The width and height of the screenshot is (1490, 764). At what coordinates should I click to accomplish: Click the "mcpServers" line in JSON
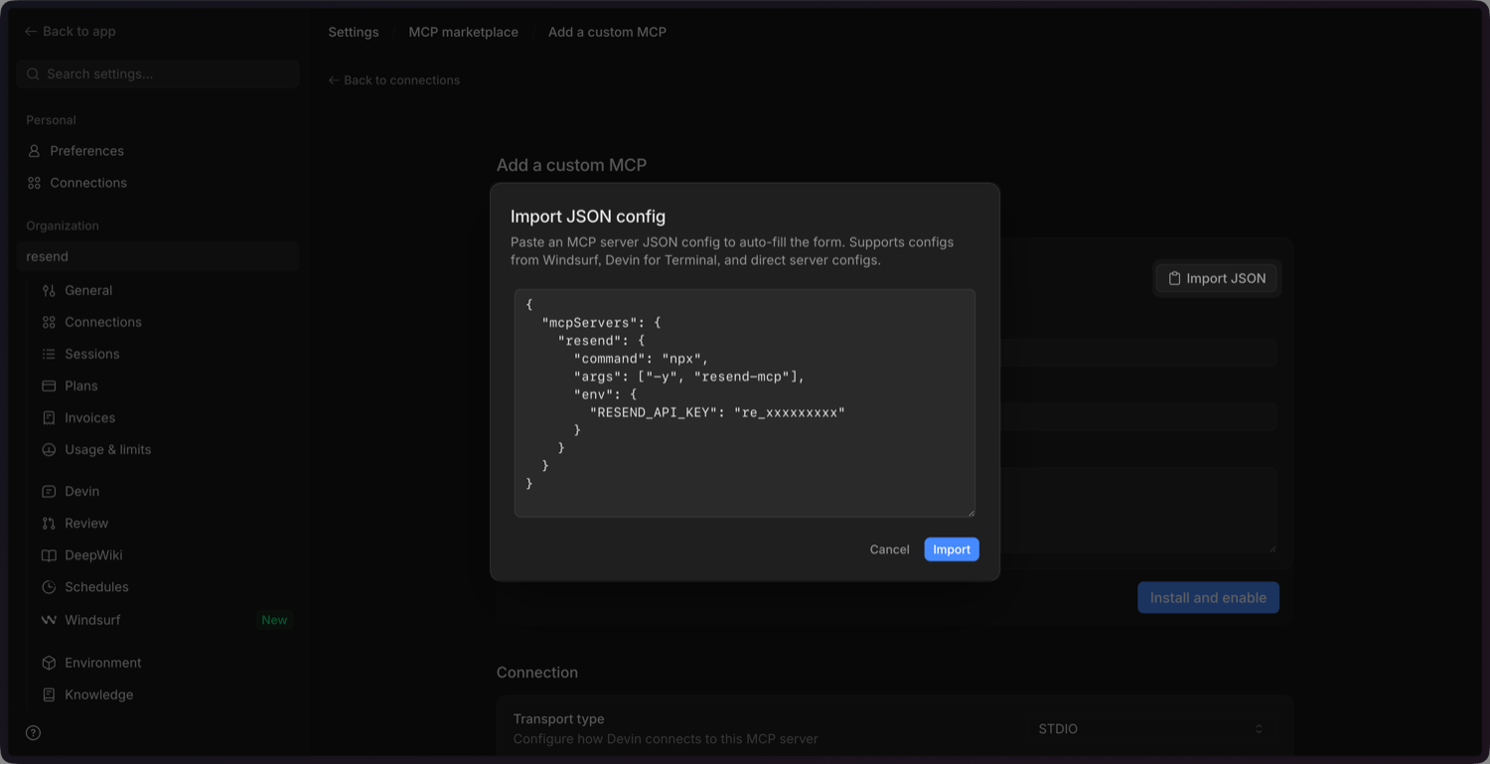tap(601, 323)
